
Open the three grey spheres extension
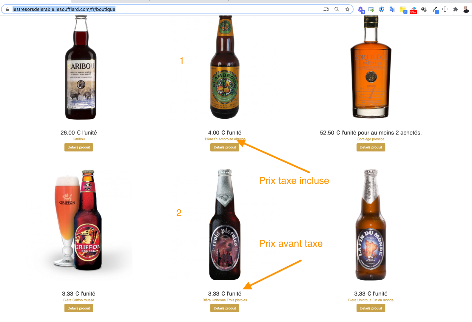point(424,9)
